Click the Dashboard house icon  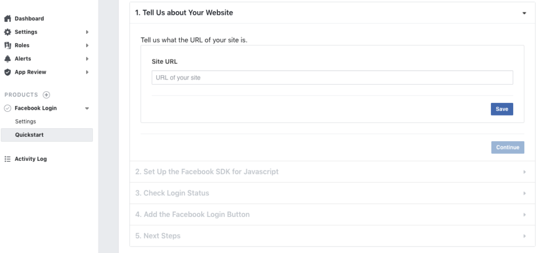tap(7, 19)
